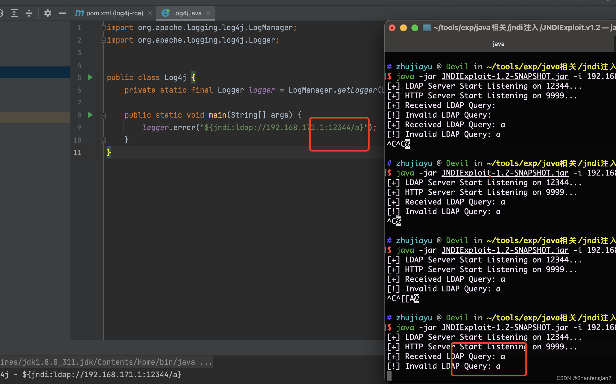Collapse the imports fold at line 1
Screen dimensions: 616x384
coord(103,28)
